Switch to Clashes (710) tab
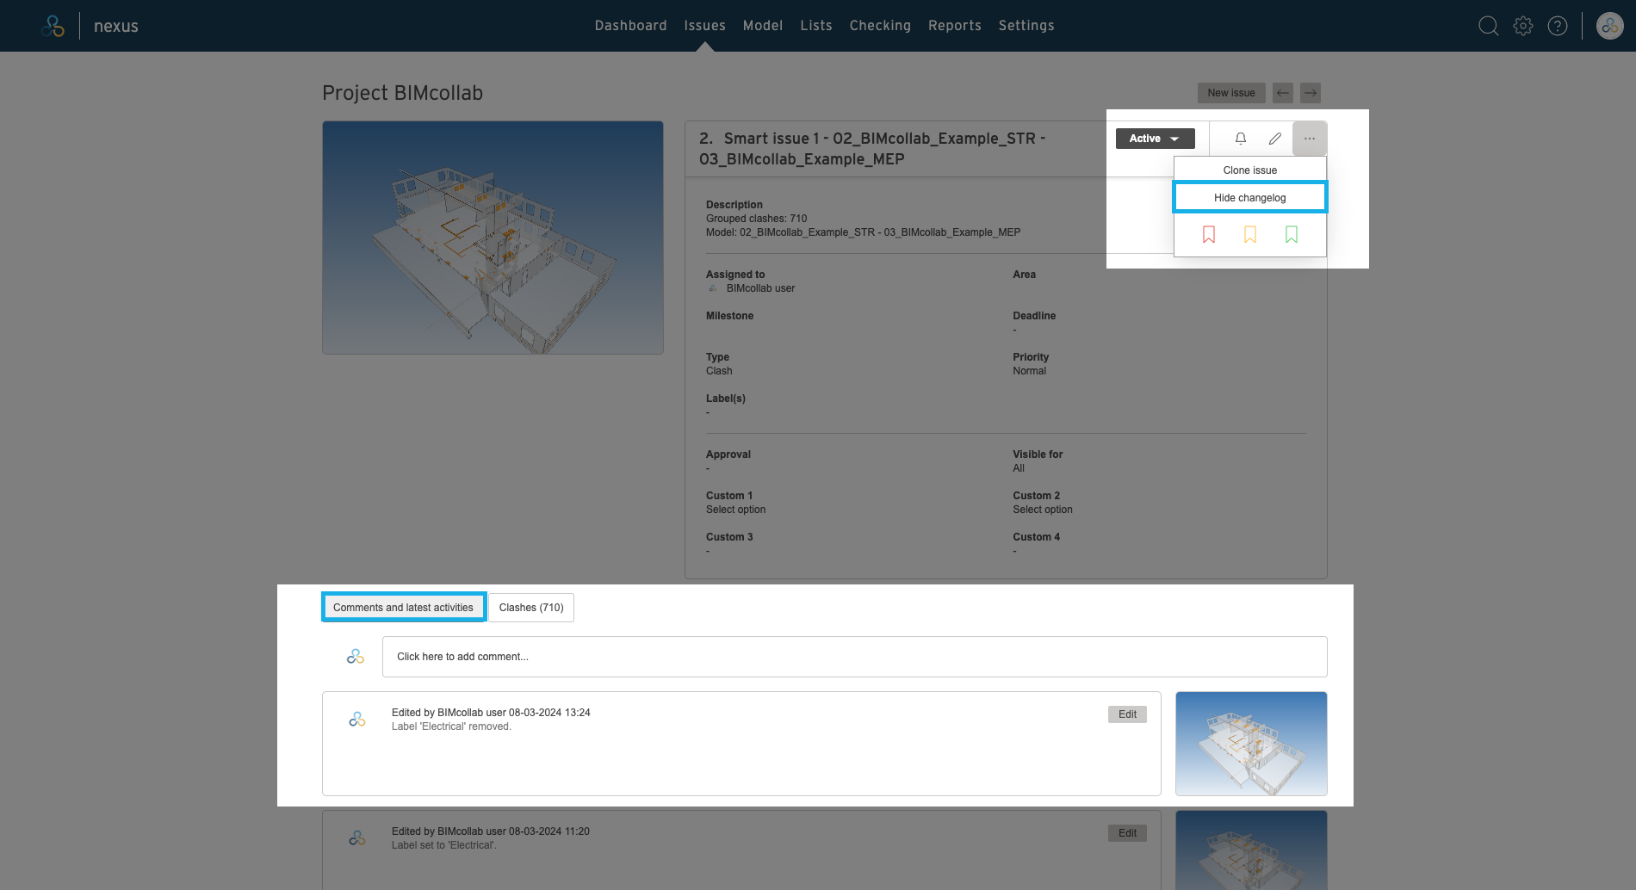 (531, 608)
